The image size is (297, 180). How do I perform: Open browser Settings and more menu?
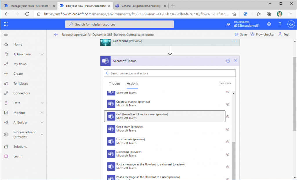click(290, 14)
